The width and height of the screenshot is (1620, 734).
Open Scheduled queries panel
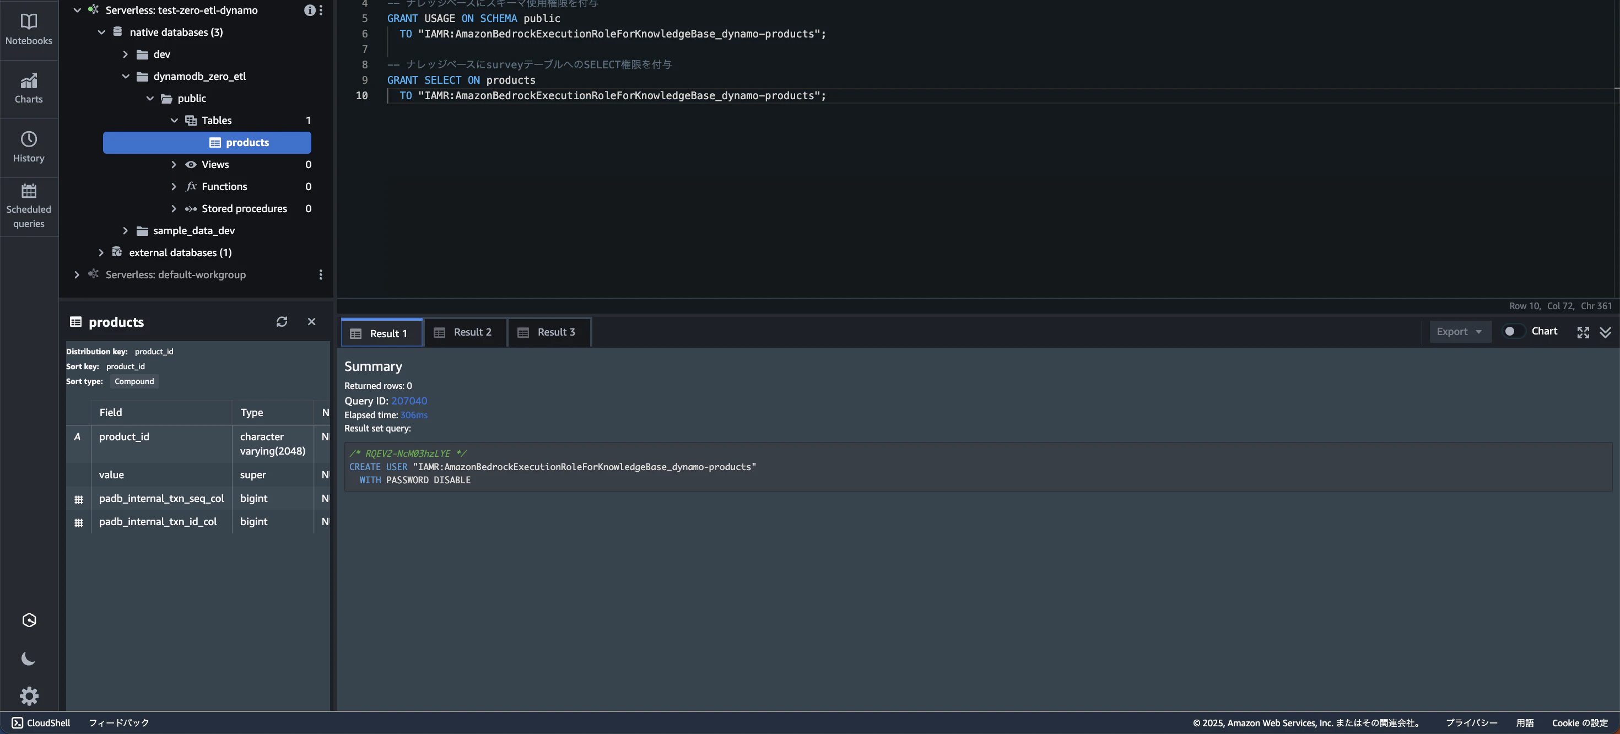pyautogui.click(x=29, y=206)
